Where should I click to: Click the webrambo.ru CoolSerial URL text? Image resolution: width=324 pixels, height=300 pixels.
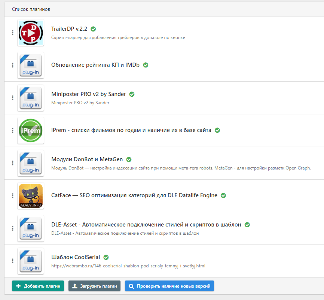click(x=128, y=266)
